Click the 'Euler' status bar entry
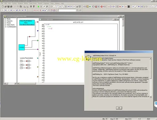The height and width of the screenshot is (120, 157). pyautogui.click(x=148, y=119)
